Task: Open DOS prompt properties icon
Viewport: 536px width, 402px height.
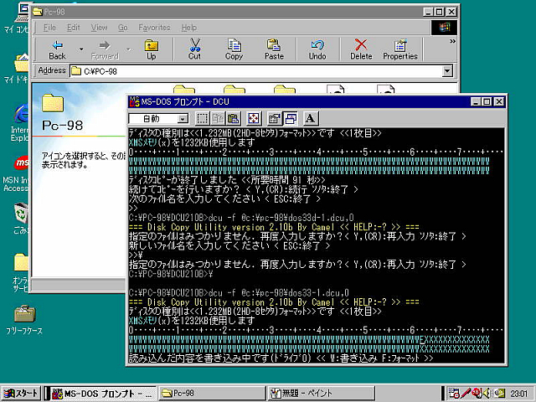Action: click(274, 119)
